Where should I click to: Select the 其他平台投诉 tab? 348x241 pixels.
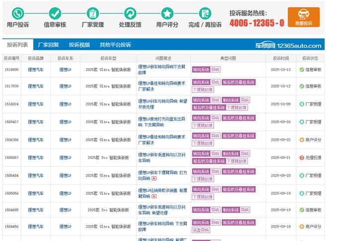115,45
